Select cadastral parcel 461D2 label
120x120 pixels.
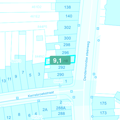[37, 7]
